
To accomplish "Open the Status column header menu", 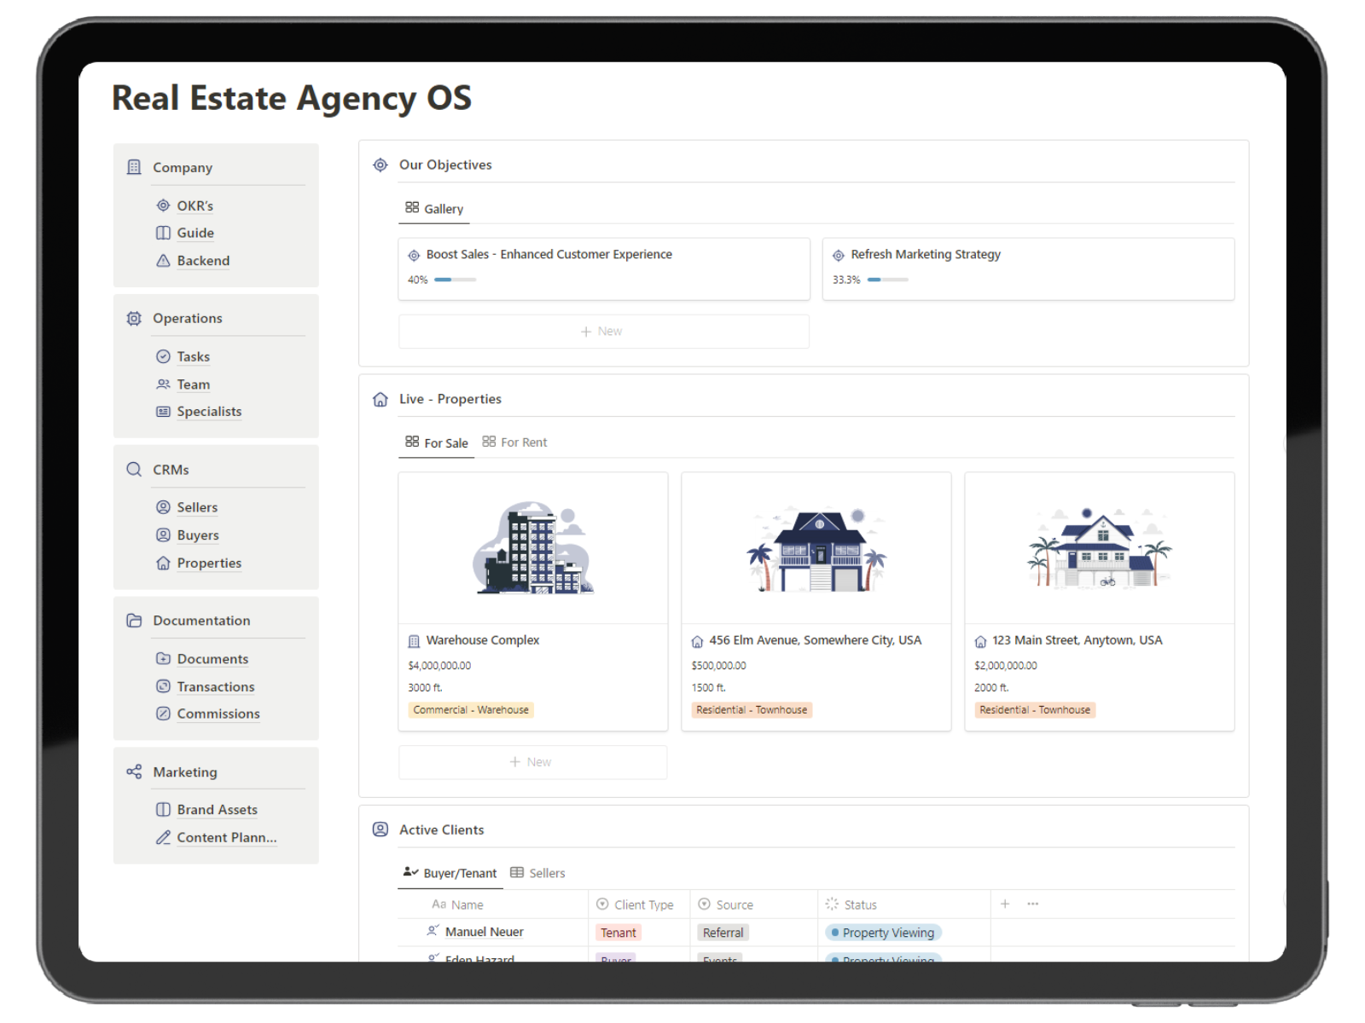I will click(x=851, y=905).
